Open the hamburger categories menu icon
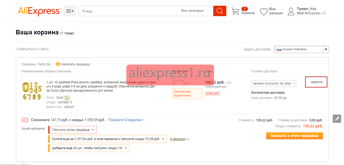The height and width of the screenshot is (165, 344). click(70, 11)
